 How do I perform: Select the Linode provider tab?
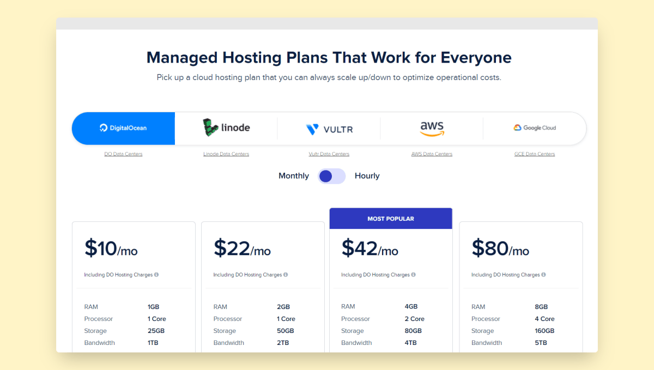click(x=226, y=128)
